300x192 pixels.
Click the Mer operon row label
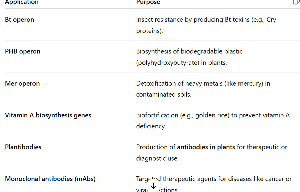pos(22,84)
